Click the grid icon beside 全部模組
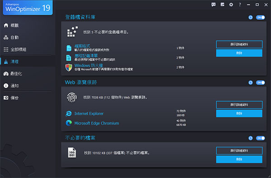 [6, 50]
